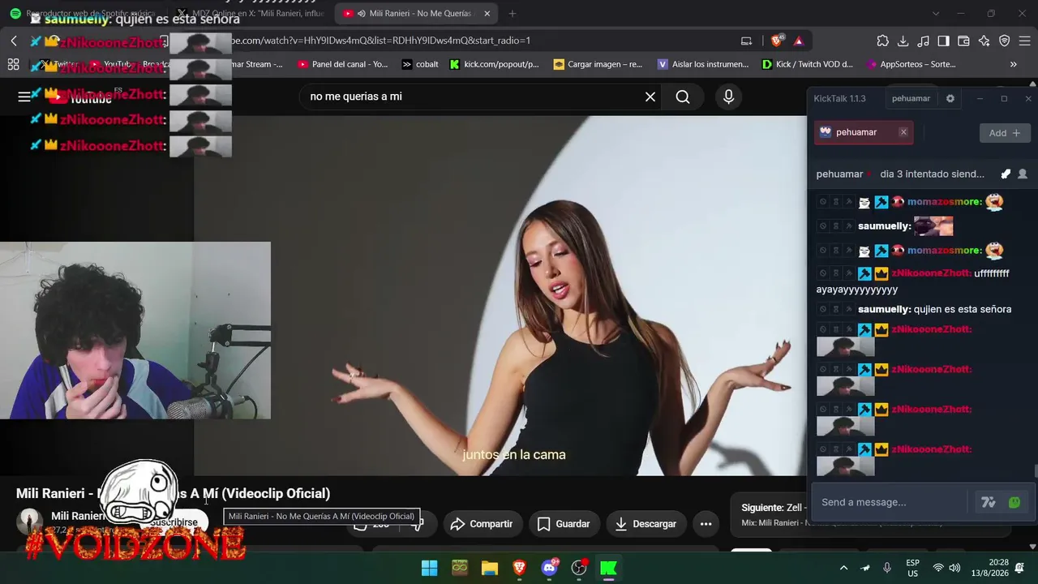Open File Explorer from the taskbar
Image resolution: width=1038 pixels, height=584 pixels.
(x=490, y=568)
